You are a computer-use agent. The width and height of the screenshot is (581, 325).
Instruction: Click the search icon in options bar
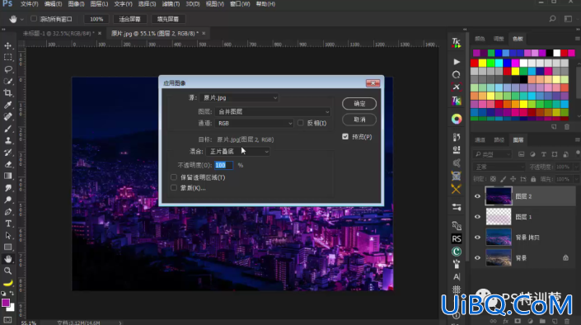(552, 18)
